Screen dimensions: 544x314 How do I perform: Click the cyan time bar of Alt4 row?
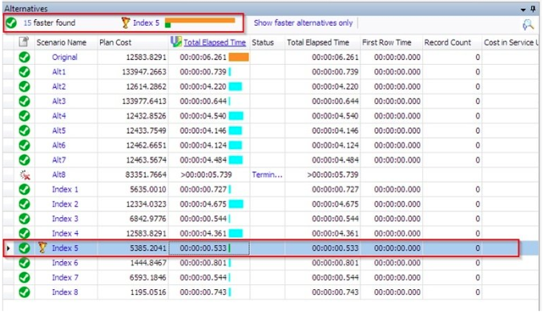236,116
